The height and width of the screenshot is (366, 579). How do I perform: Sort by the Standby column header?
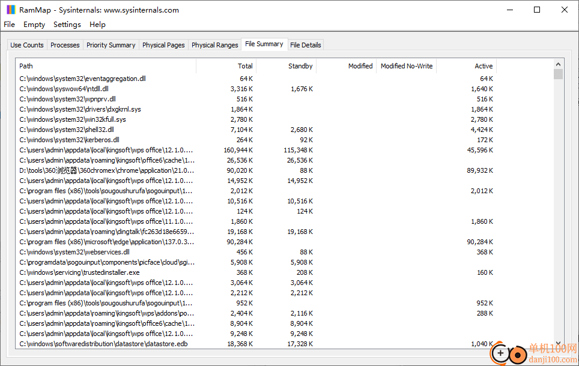tap(286, 66)
